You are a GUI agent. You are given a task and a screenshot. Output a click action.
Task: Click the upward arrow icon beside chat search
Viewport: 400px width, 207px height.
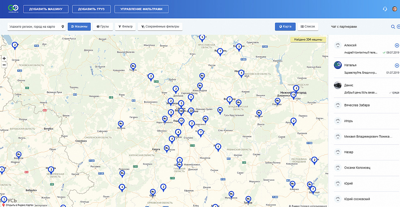(398, 27)
